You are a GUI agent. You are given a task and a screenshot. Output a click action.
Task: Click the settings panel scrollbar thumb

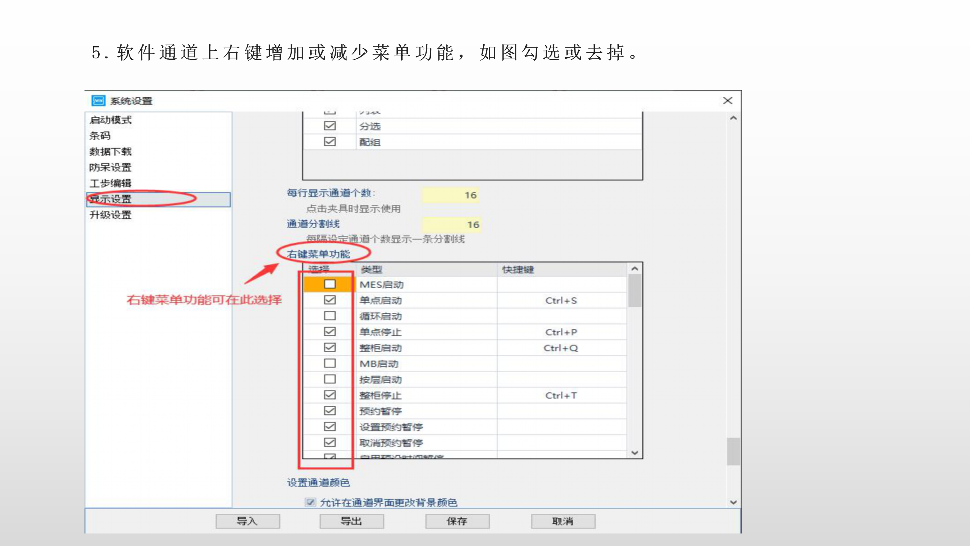click(734, 451)
